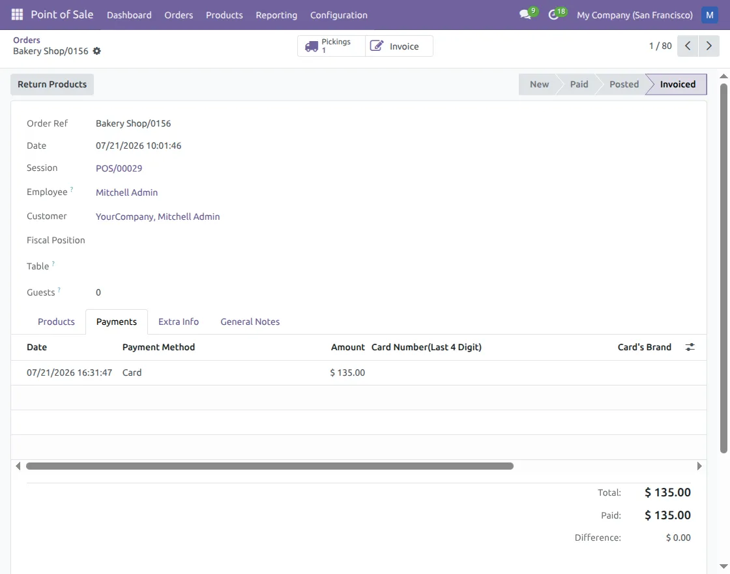Screen dimensions: 730x574
Task: Click vertical scrollbar up arrow
Action: coord(723,76)
